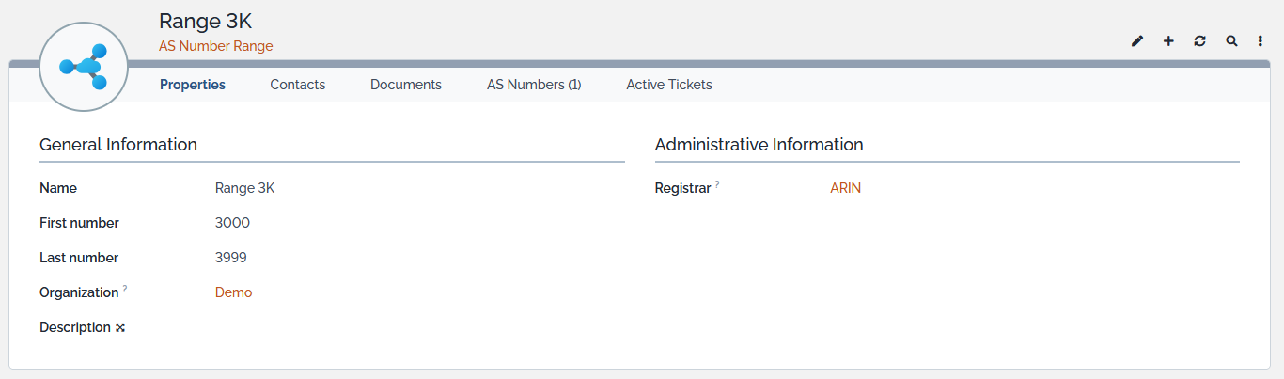Open search using the magnifier icon
The height and width of the screenshot is (379, 1284).
1231,41
